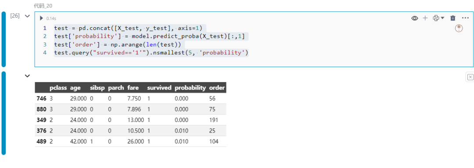Sort table by the probability column header

click(x=190, y=88)
